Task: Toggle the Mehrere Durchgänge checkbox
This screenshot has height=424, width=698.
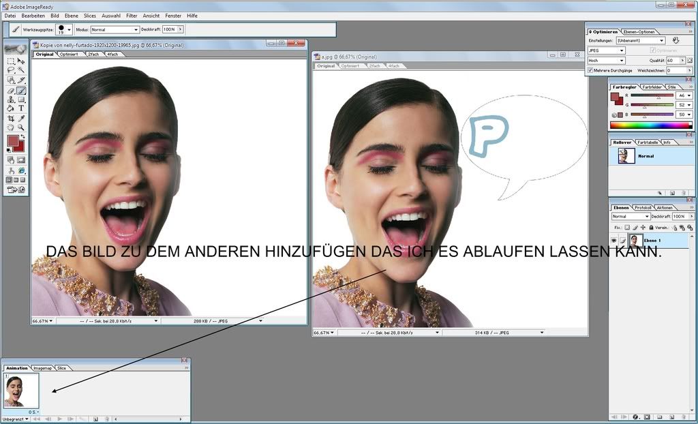Action: click(590, 70)
